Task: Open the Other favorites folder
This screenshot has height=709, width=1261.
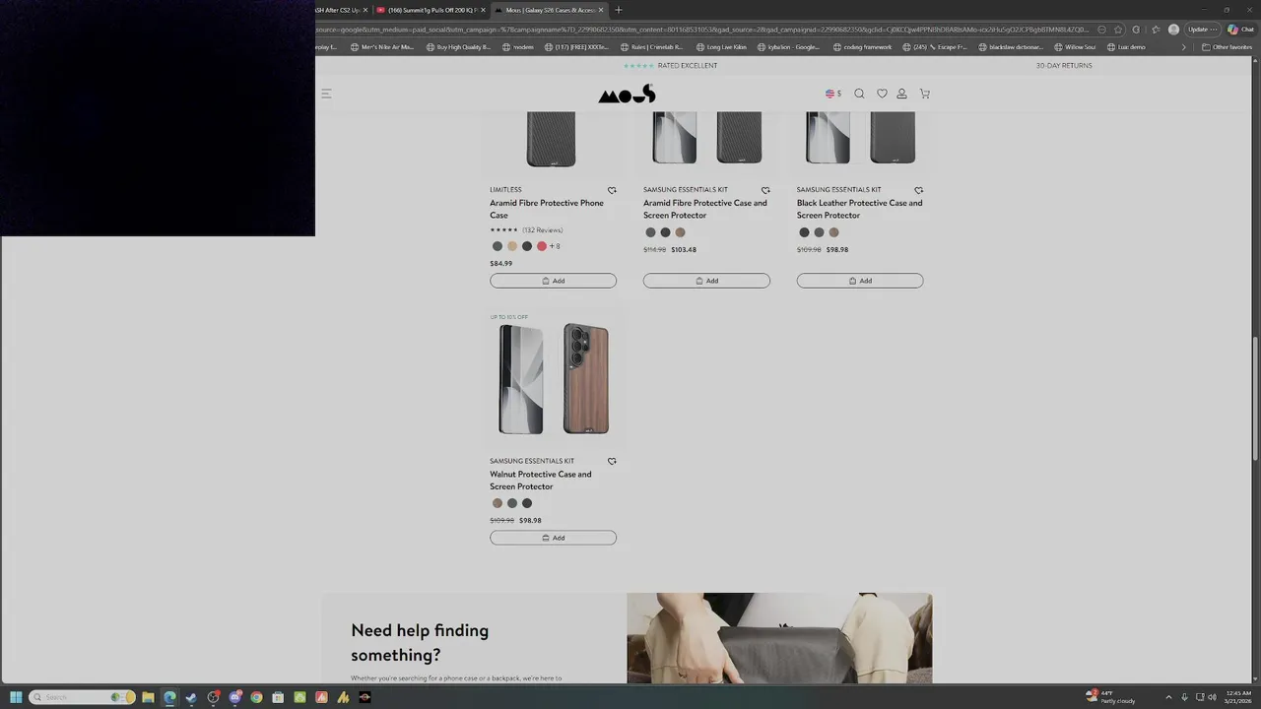Action: (x=1228, y=47)
